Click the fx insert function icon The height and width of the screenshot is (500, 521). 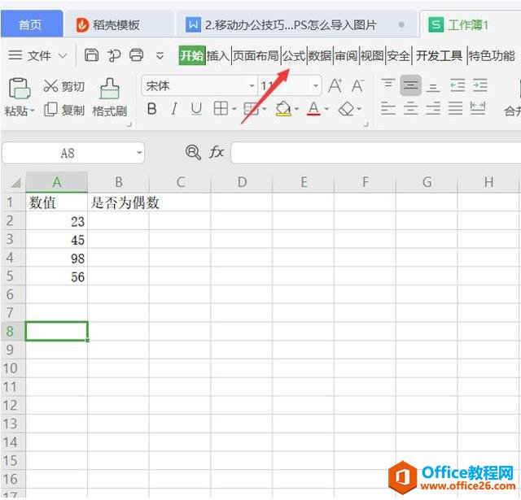[217, 153]
